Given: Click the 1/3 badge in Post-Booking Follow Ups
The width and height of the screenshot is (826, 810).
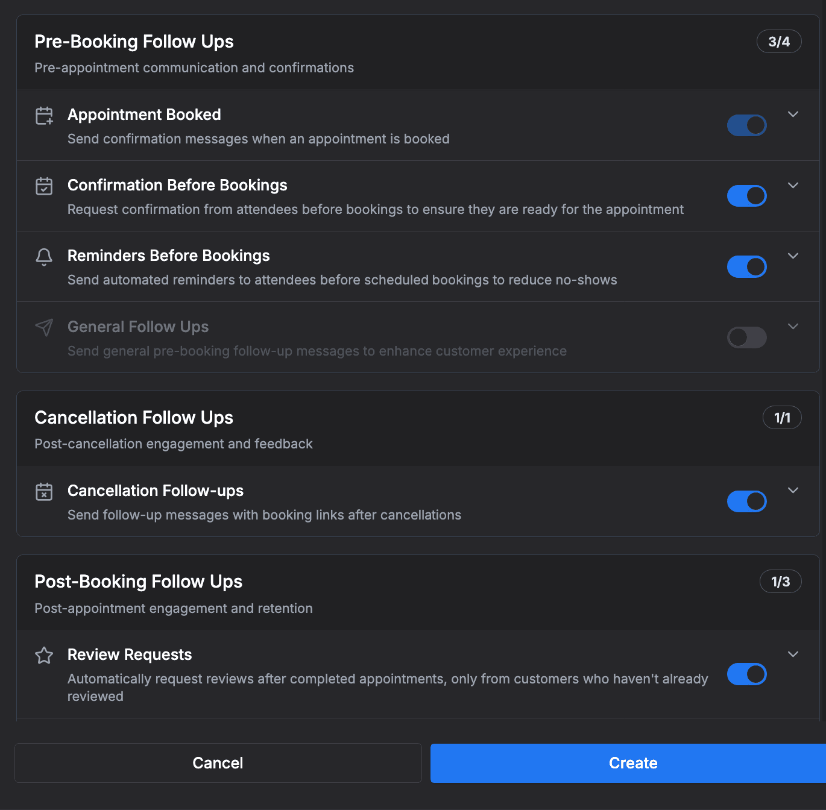Looking at the screenshot, I should 781,581.
